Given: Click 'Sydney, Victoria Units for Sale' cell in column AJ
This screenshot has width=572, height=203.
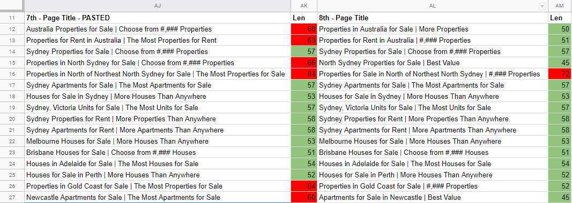Looking at the screenshot, I should pos(158,108).
